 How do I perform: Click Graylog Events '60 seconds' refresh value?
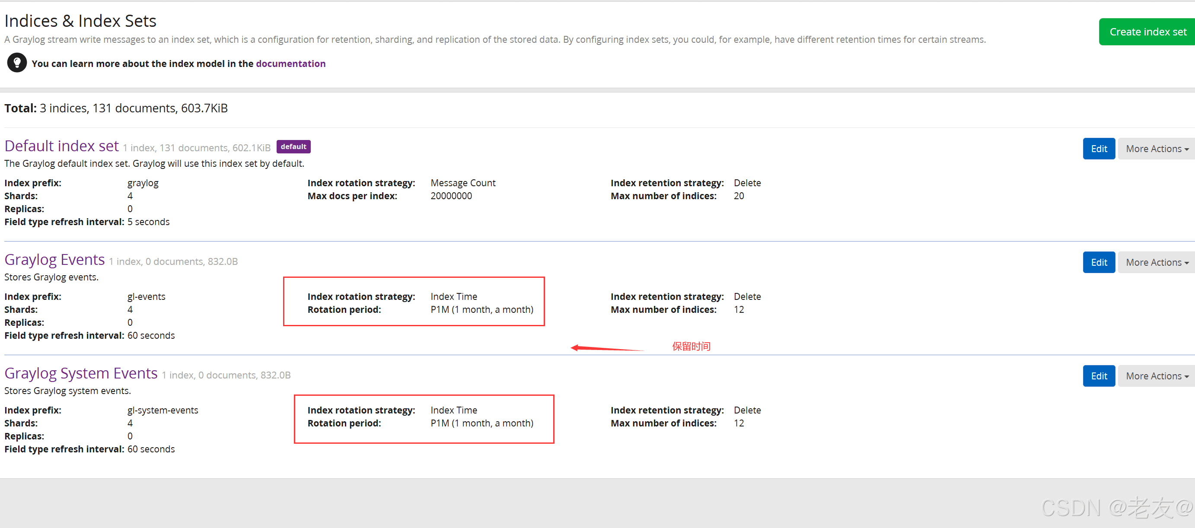[151, 335]
